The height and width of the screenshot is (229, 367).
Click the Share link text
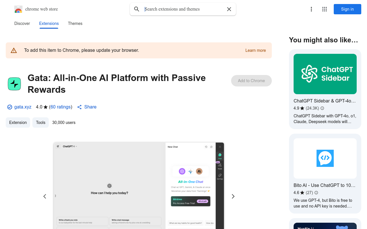pyautogui.click(x=90, y=107)
